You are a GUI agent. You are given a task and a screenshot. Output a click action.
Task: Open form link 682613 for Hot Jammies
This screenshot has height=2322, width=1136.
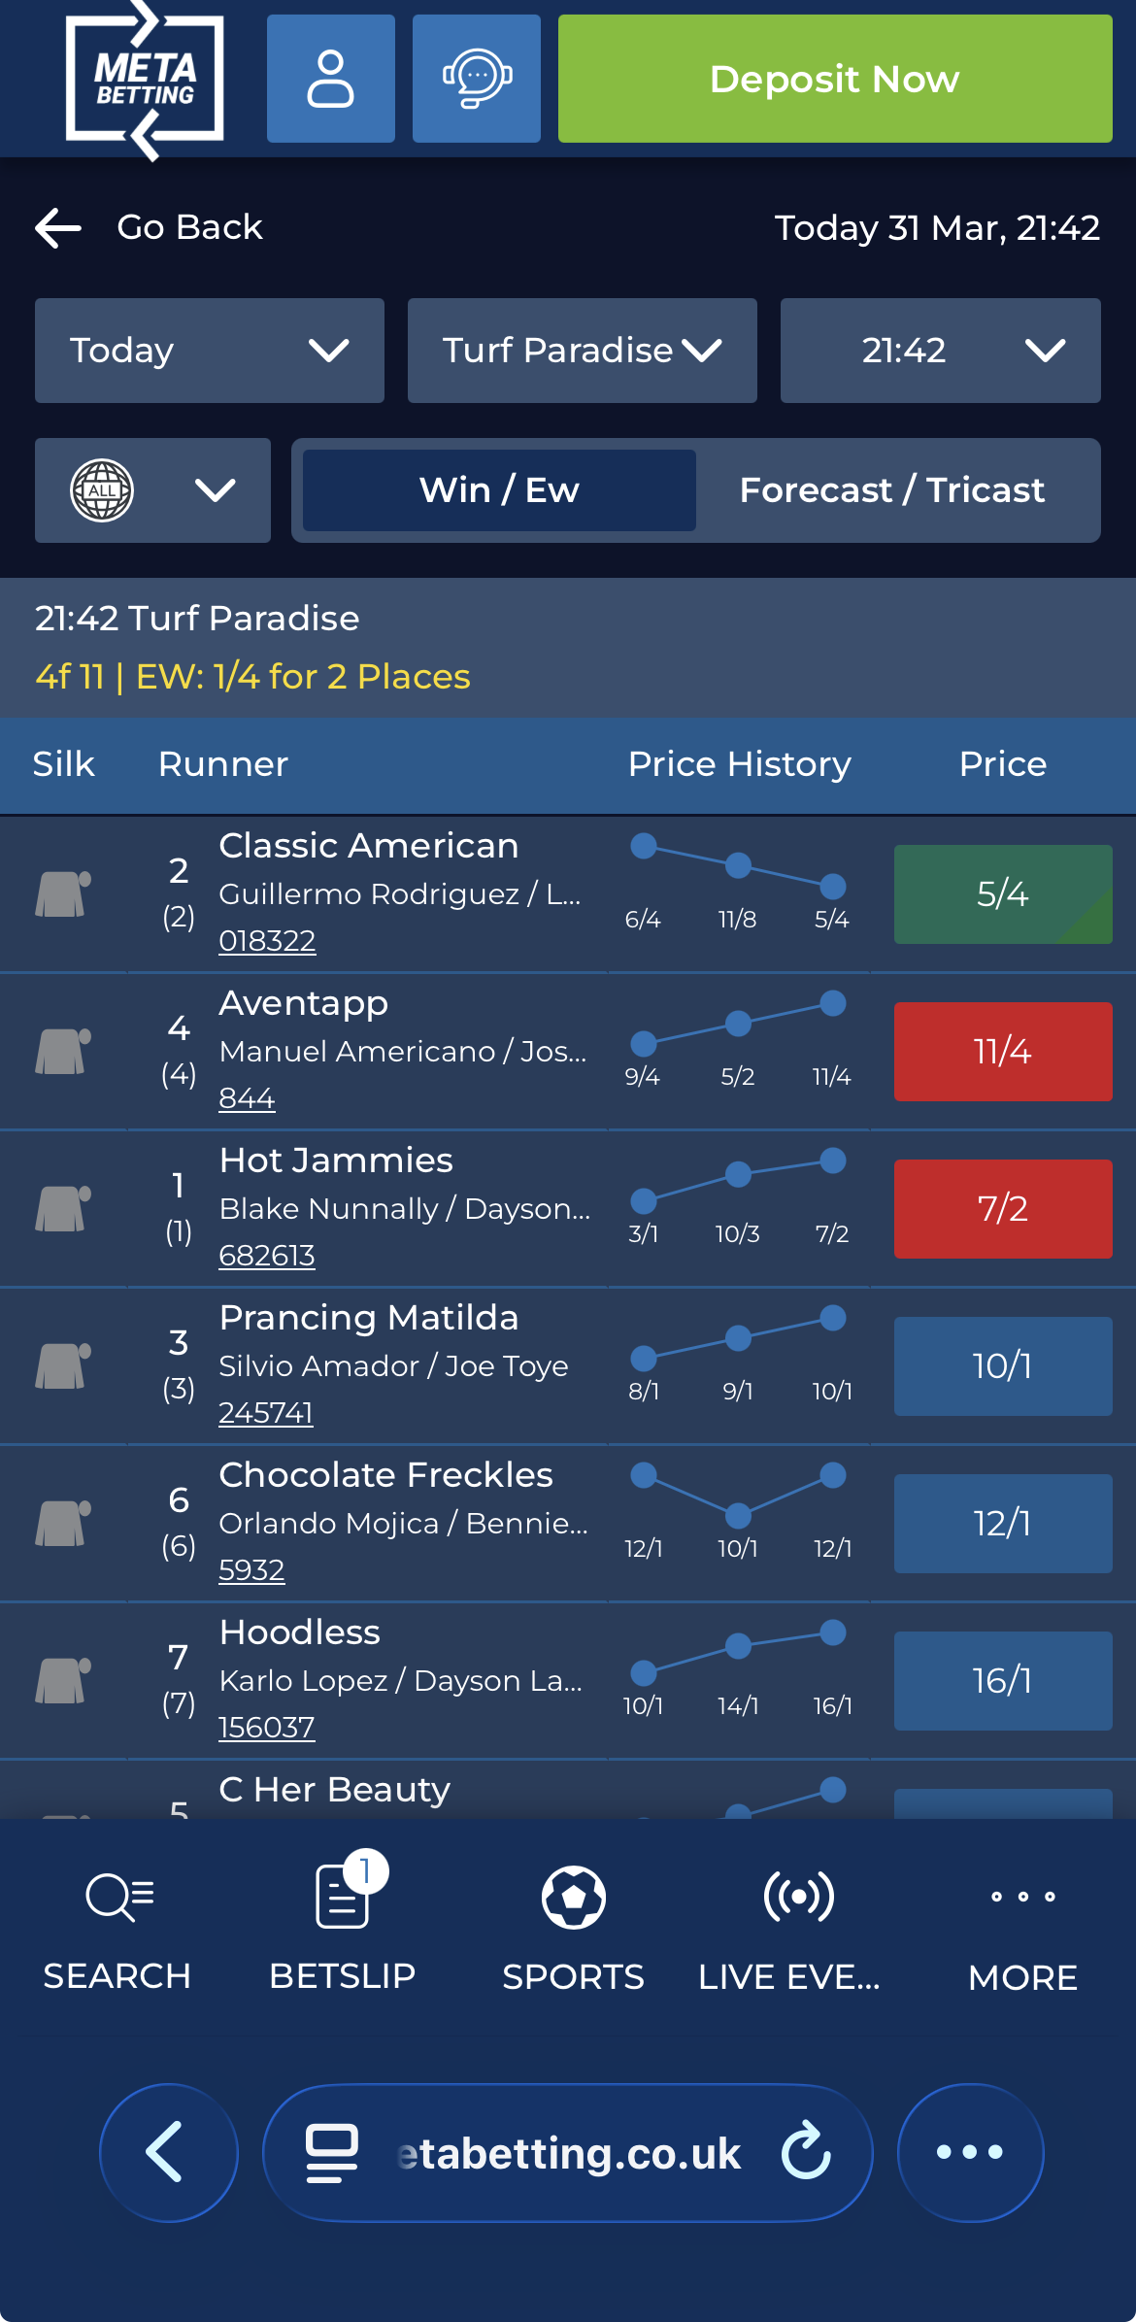[268, 1256]
